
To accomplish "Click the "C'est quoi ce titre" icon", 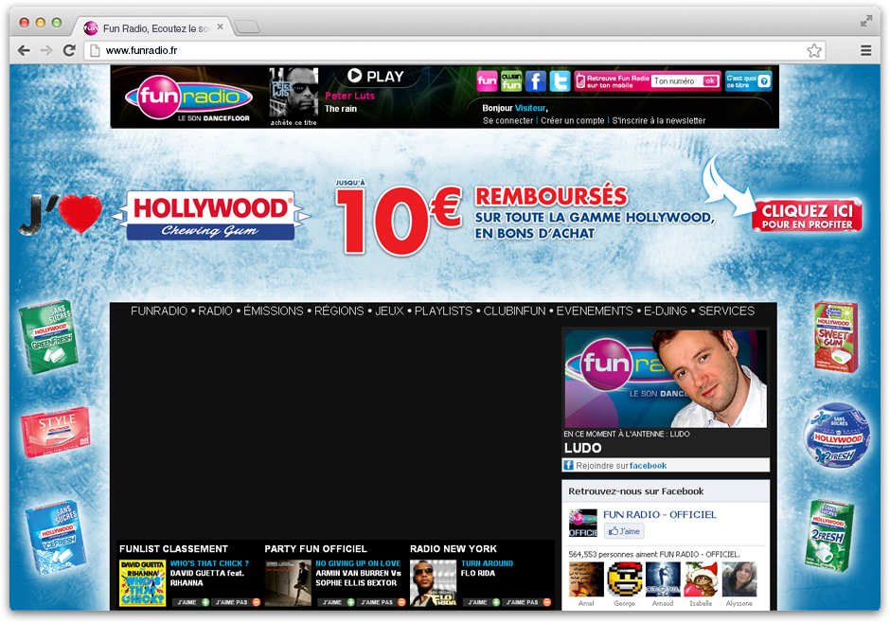I will (x=748, y=81).
